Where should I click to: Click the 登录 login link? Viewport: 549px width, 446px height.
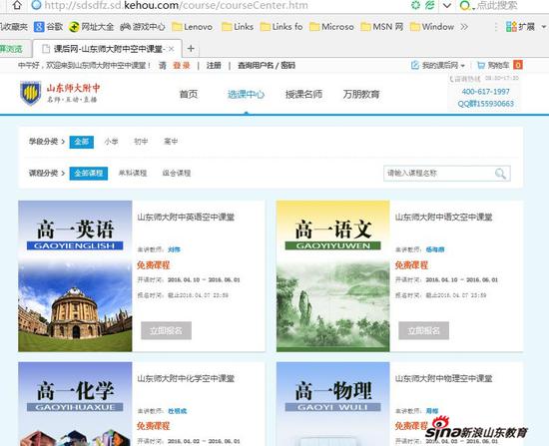[x=182, y=66]
